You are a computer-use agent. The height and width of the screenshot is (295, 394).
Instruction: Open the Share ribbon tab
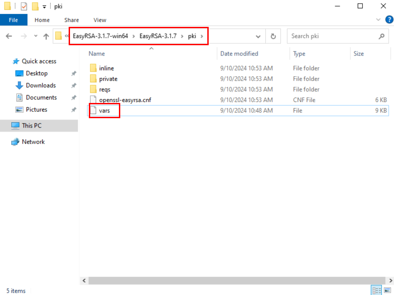click(71, 20)
